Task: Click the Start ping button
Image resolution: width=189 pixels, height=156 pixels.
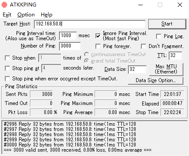Action: click(167, 24)
